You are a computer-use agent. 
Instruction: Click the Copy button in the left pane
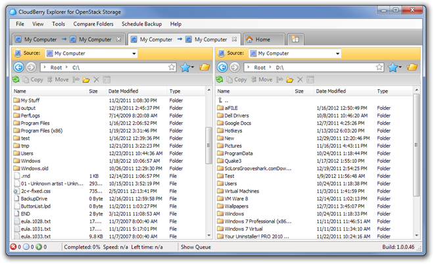(33, 79)
